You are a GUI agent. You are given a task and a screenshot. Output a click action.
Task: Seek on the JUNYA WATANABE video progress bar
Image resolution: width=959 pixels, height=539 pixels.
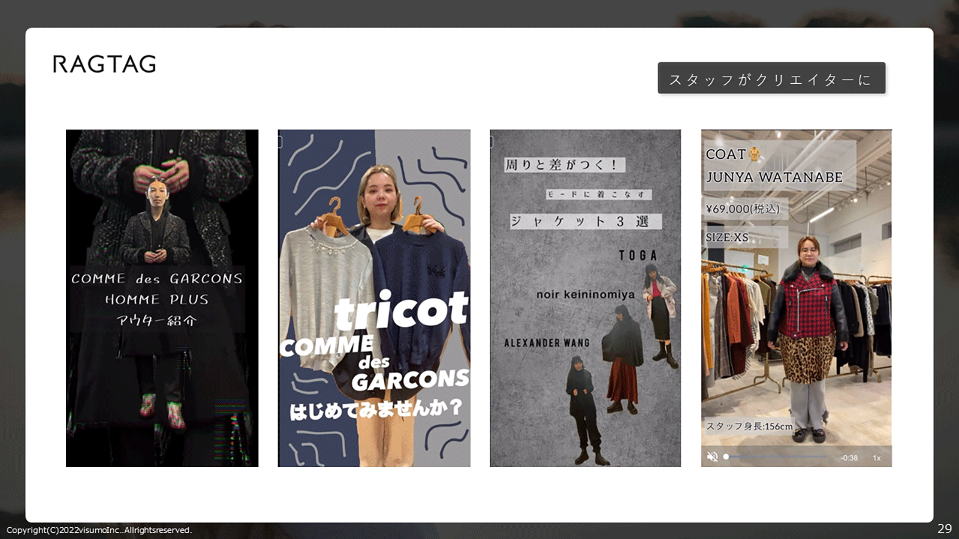pos(777,457)
